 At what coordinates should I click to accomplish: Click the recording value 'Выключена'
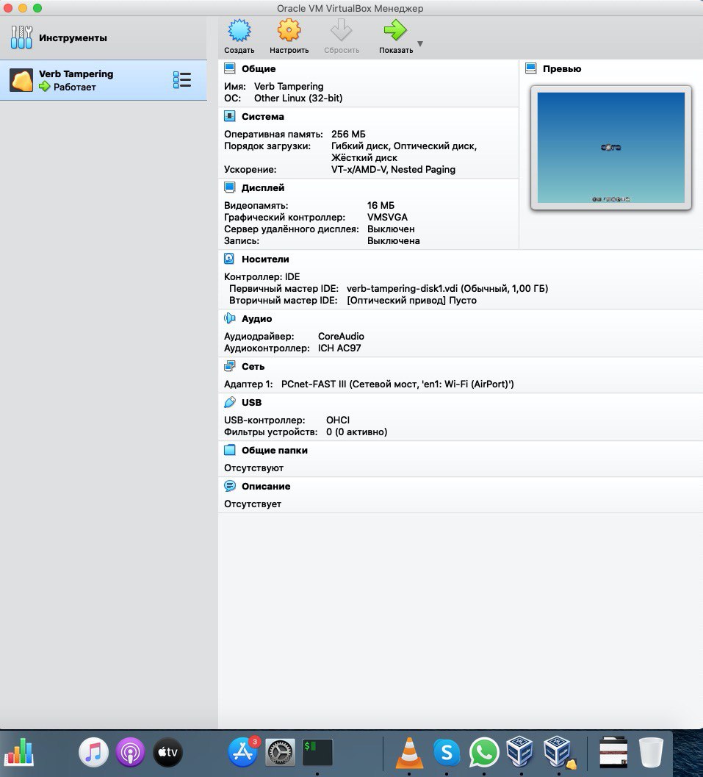tap(393, 241)
